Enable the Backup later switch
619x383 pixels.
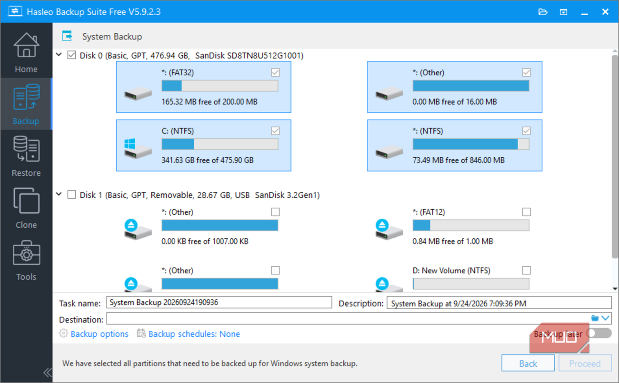pyautogui.click(x=599, y=333)
